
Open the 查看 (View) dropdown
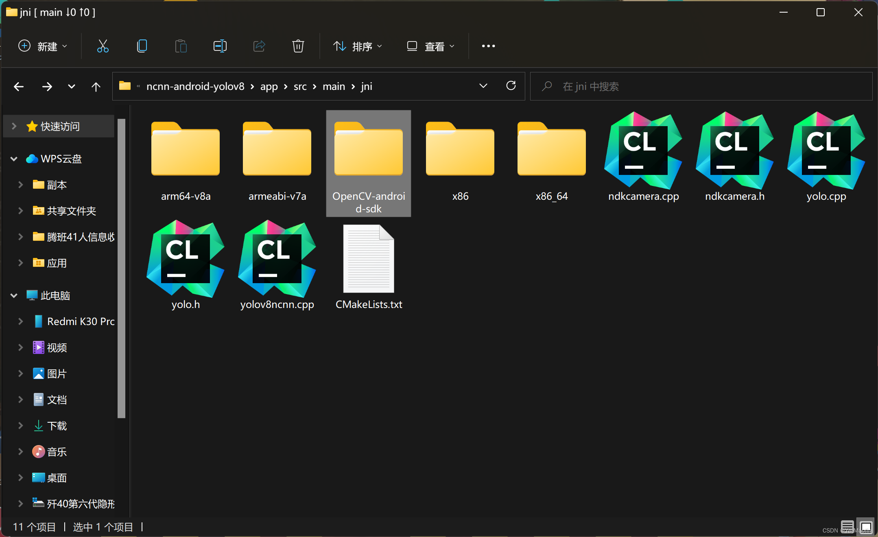pos(431,46)
